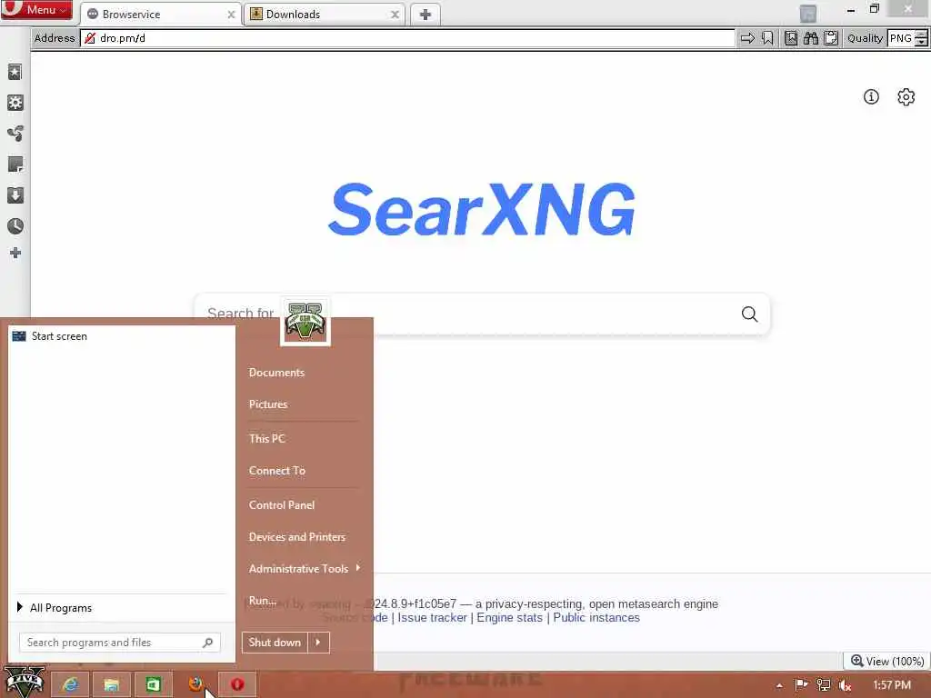
Task: Open Devices and Printers in Start menu
Action: pyautogui.click(x=297, y=537)
